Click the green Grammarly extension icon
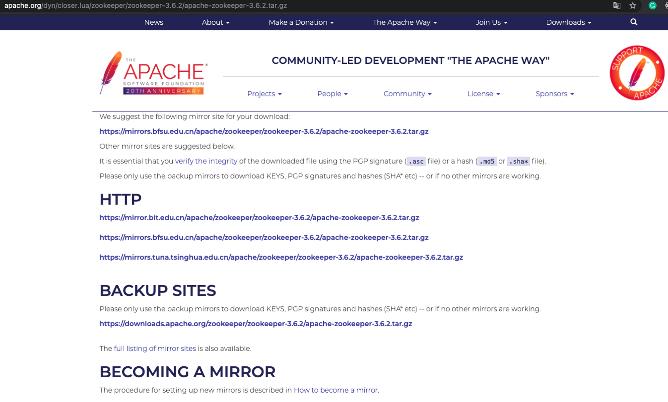 click(652, 6)
